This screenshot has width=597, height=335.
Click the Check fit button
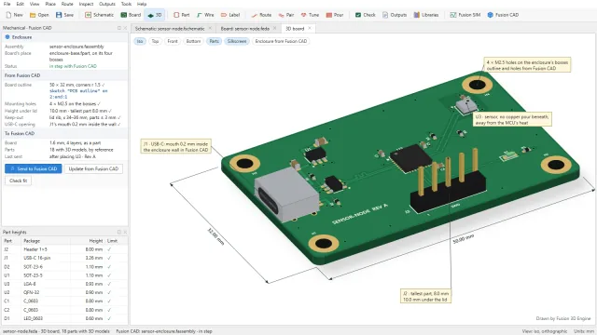(19, 181)
